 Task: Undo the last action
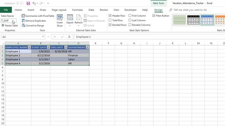coord(34,3)
